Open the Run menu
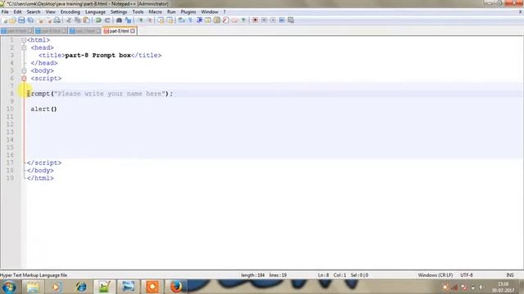The image size is (524, 294). pos(171,11)
